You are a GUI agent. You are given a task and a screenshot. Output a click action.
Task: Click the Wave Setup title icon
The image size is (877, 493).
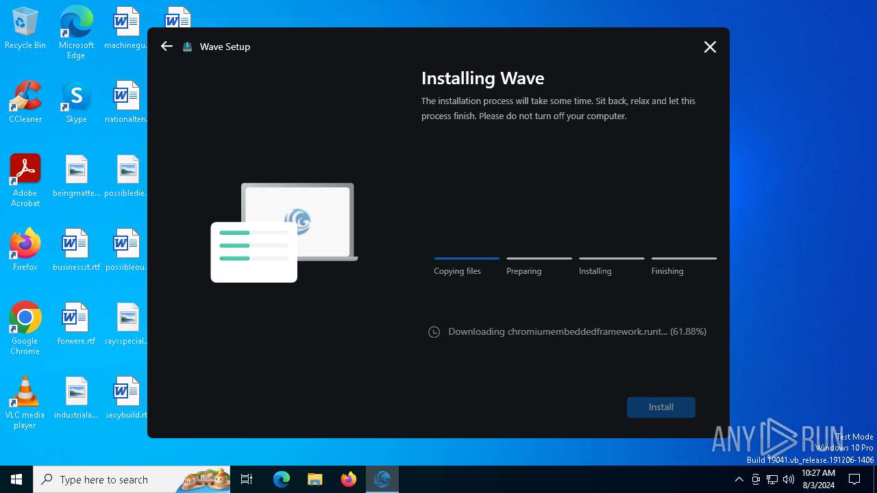coord(187,47)
